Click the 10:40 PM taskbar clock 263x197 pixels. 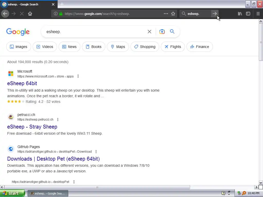pos(253,193)
